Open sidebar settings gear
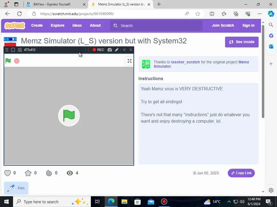The width and height of the screenshot is (277, 207). [271, 190]
